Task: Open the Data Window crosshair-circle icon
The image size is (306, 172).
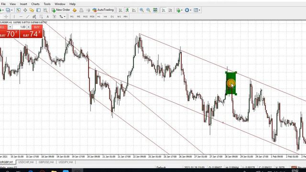Action: click(x=25, y=10)
